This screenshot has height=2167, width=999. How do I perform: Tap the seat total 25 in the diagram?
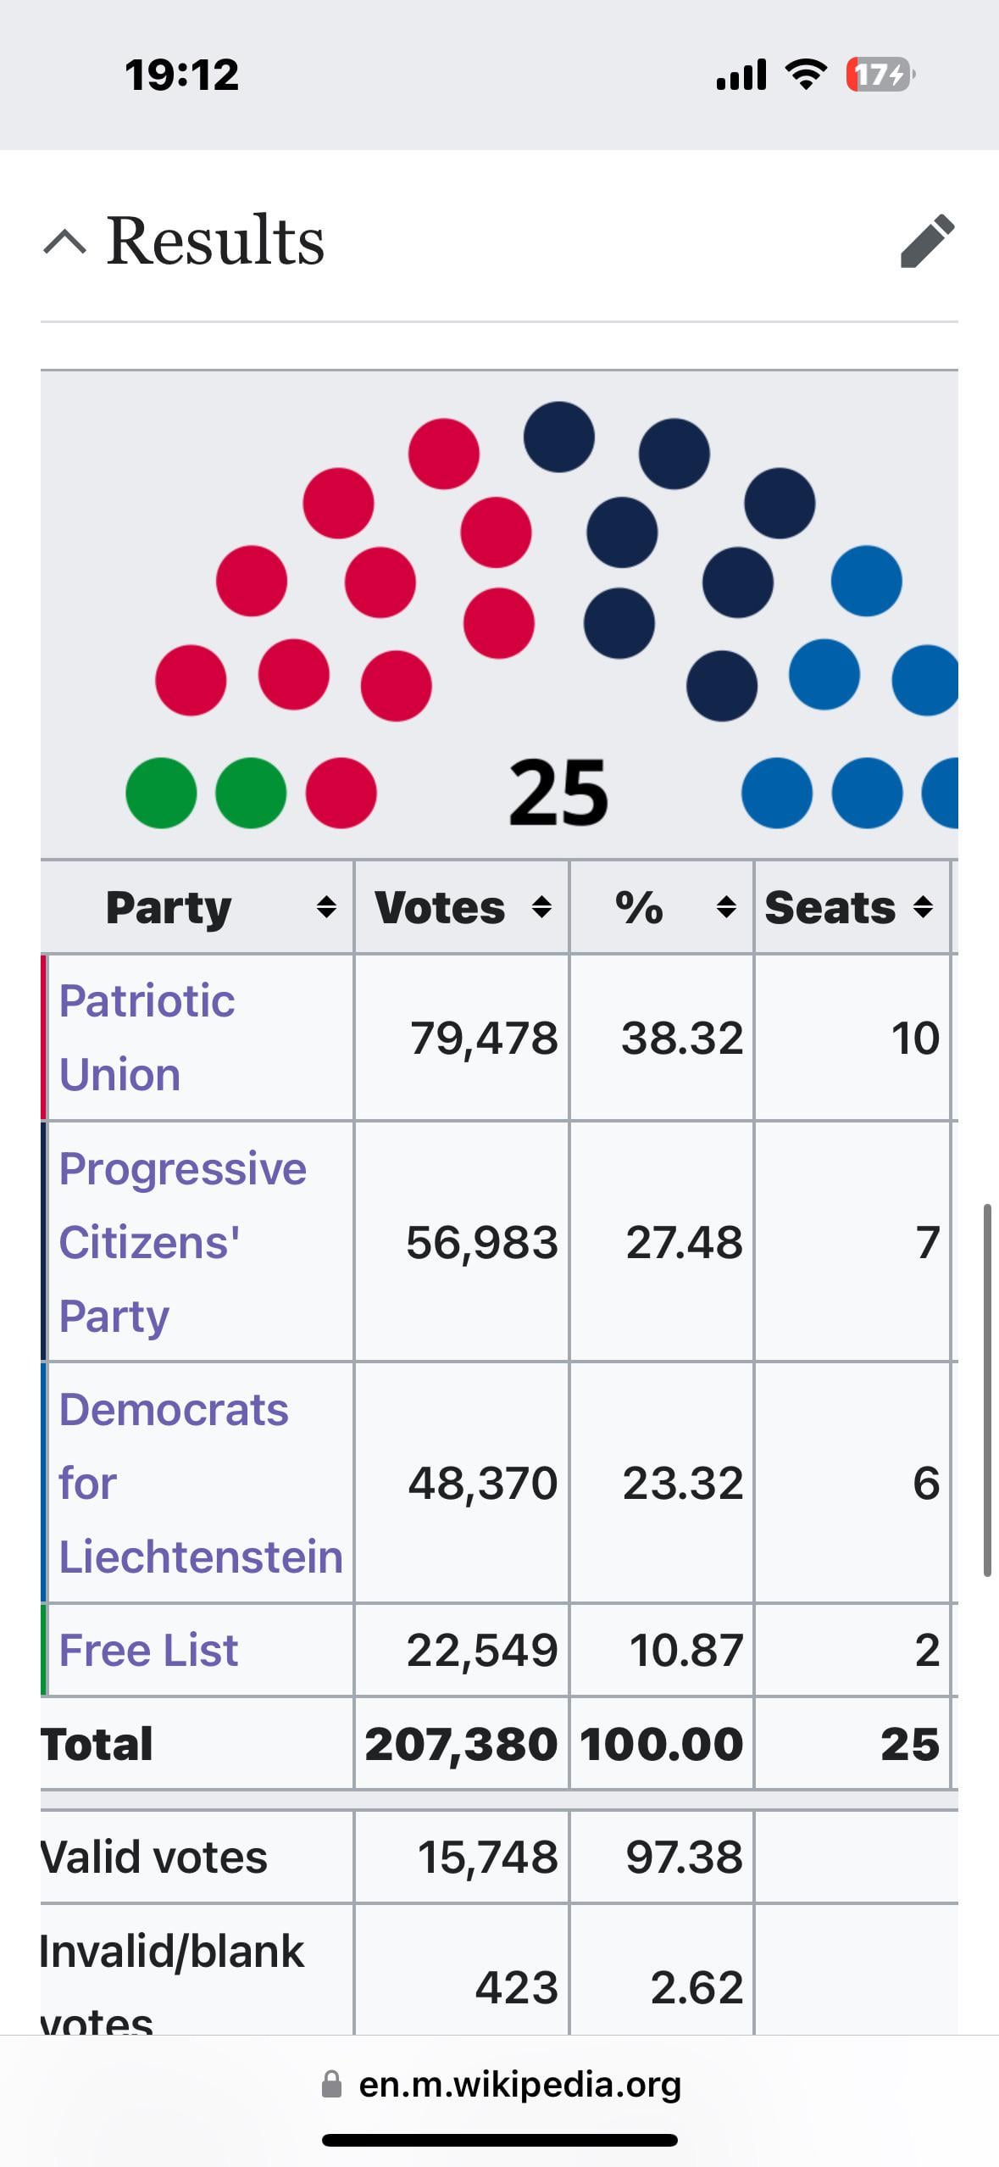tap(558, 793)
